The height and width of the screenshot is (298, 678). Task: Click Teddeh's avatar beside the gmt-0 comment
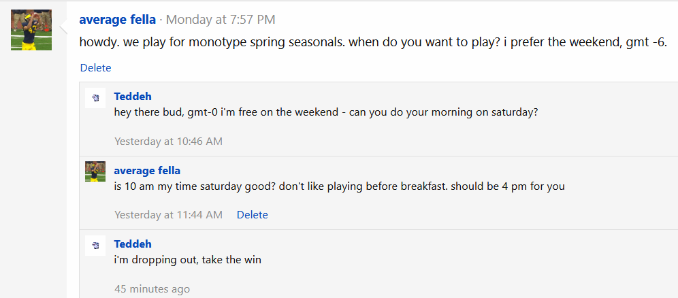click(95, 98)
